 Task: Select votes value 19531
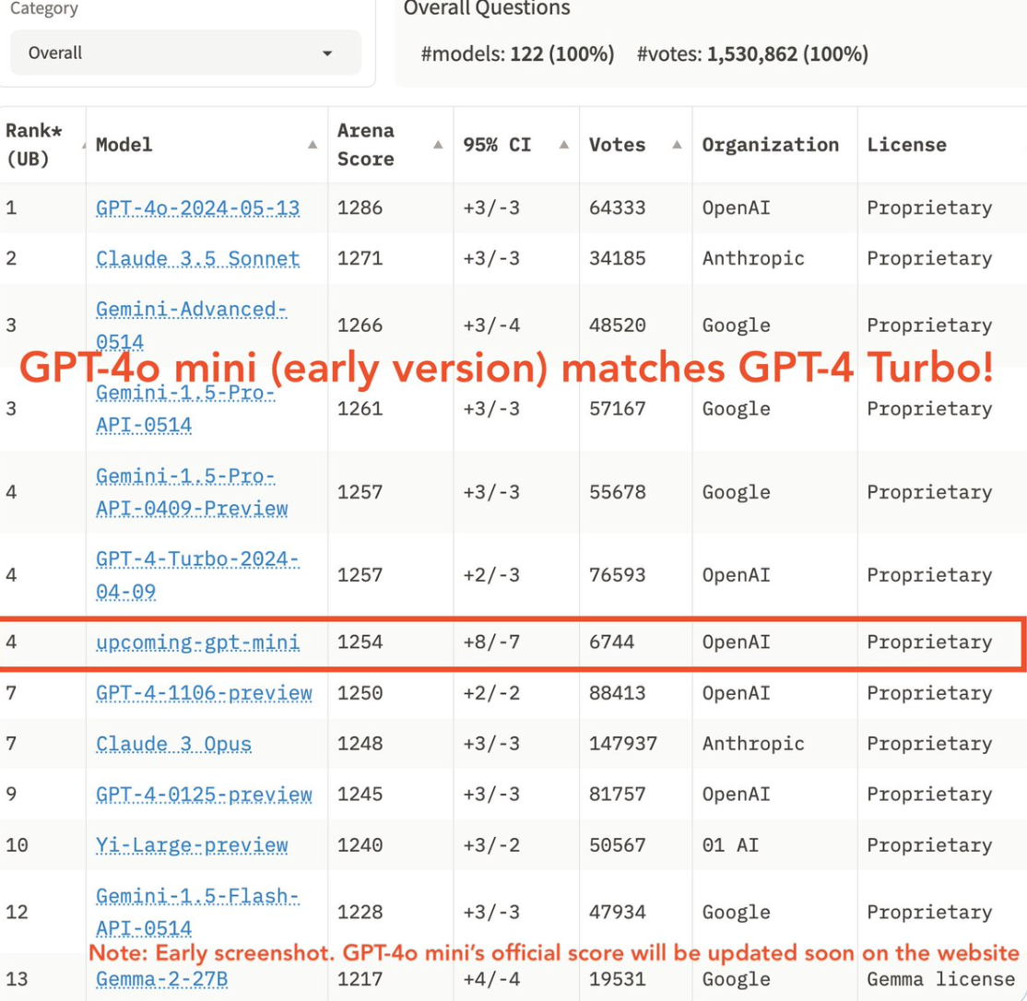click(x=617, y=980)
